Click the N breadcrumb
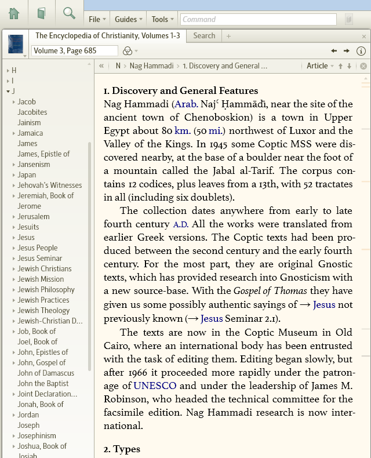Image resolution: width=371 pixels, height=458 pixels. click(118, 66)
